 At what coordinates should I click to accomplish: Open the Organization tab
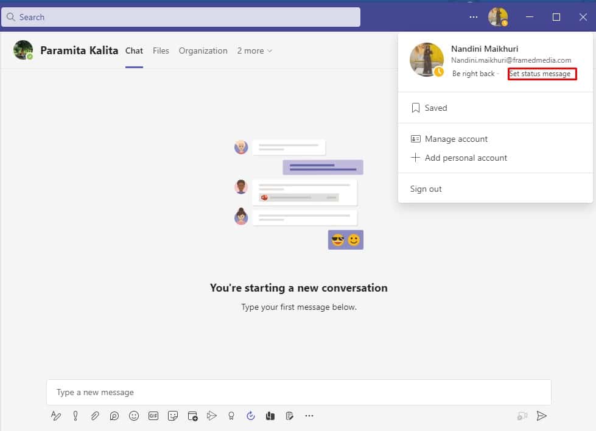pyautogui.click(x=203, y=51)
